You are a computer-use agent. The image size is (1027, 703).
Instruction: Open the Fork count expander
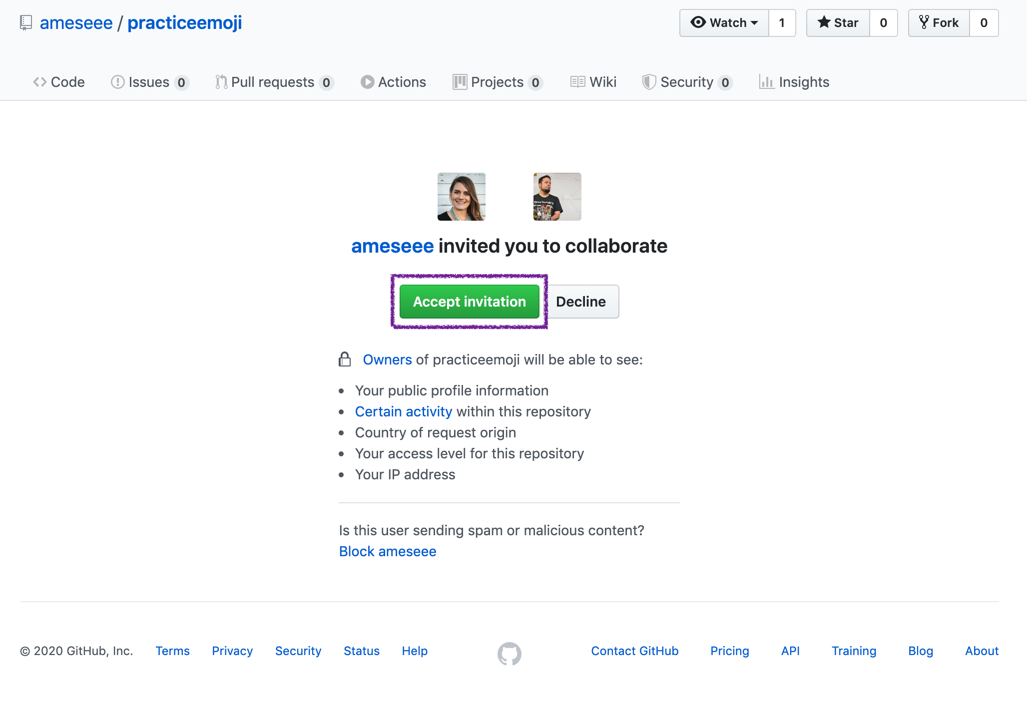coord(985,22)
